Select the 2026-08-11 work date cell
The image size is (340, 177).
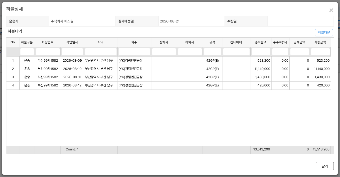(72, 77)
